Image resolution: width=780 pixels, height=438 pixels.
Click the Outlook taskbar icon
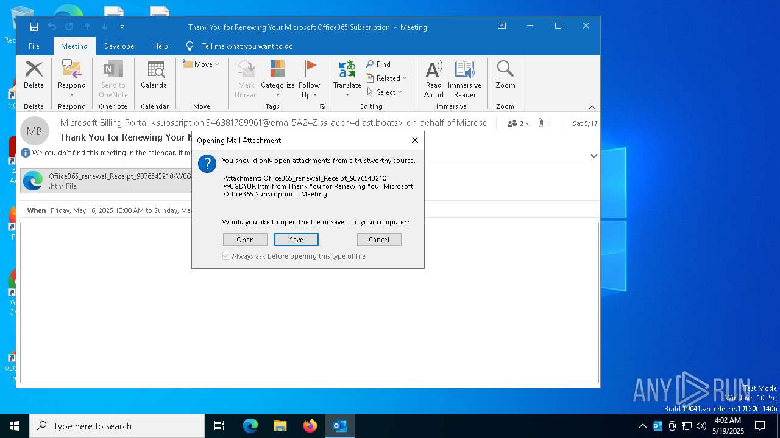pyautogui.click(x=340, y=426)
